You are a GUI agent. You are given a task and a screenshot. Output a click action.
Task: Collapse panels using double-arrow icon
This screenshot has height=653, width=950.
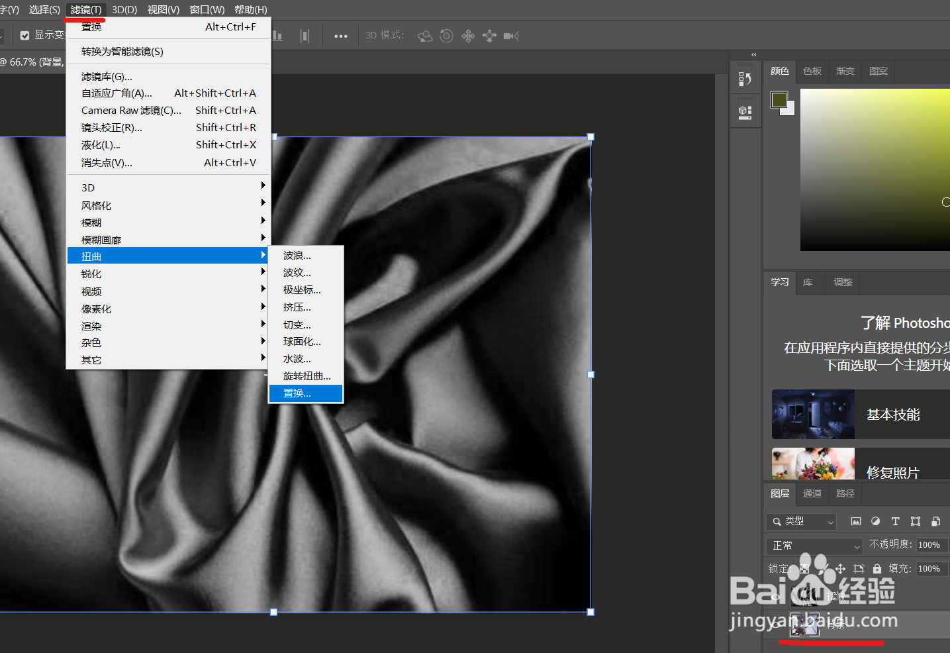click(x=753, y=55)
